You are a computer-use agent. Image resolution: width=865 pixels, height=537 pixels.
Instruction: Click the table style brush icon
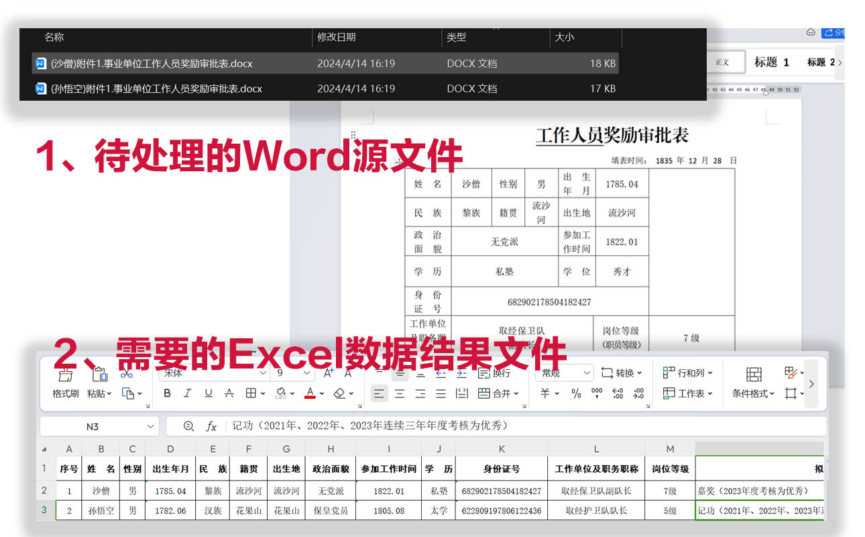(790, 373)
